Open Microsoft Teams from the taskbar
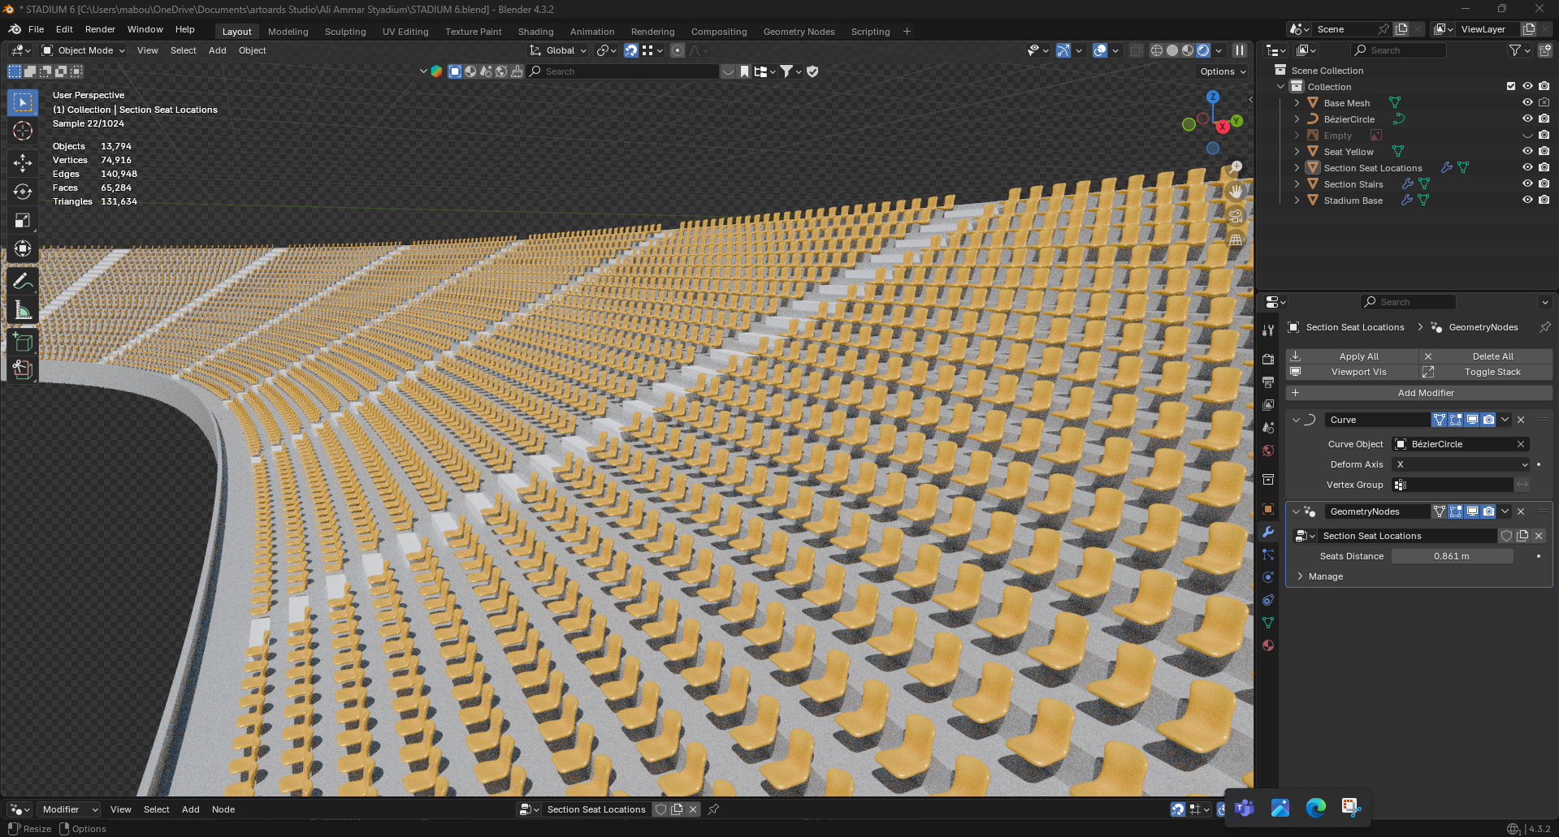This screenshot has height=837, width=1559. 1244,807
